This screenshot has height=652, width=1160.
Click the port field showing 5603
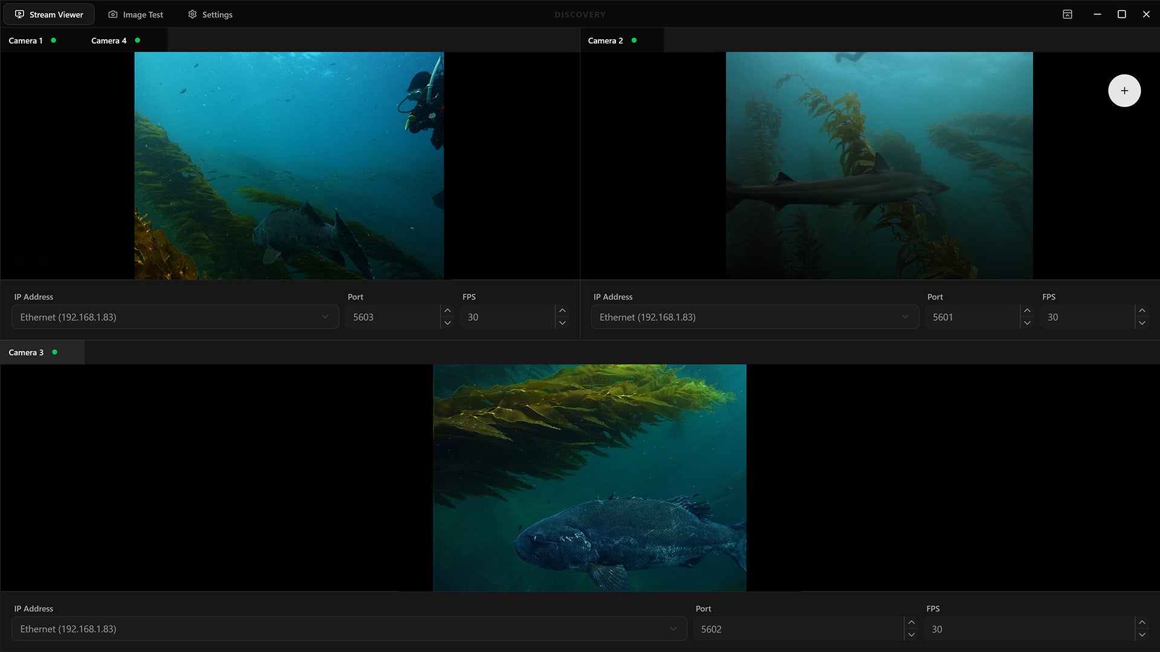pos(393,317)
